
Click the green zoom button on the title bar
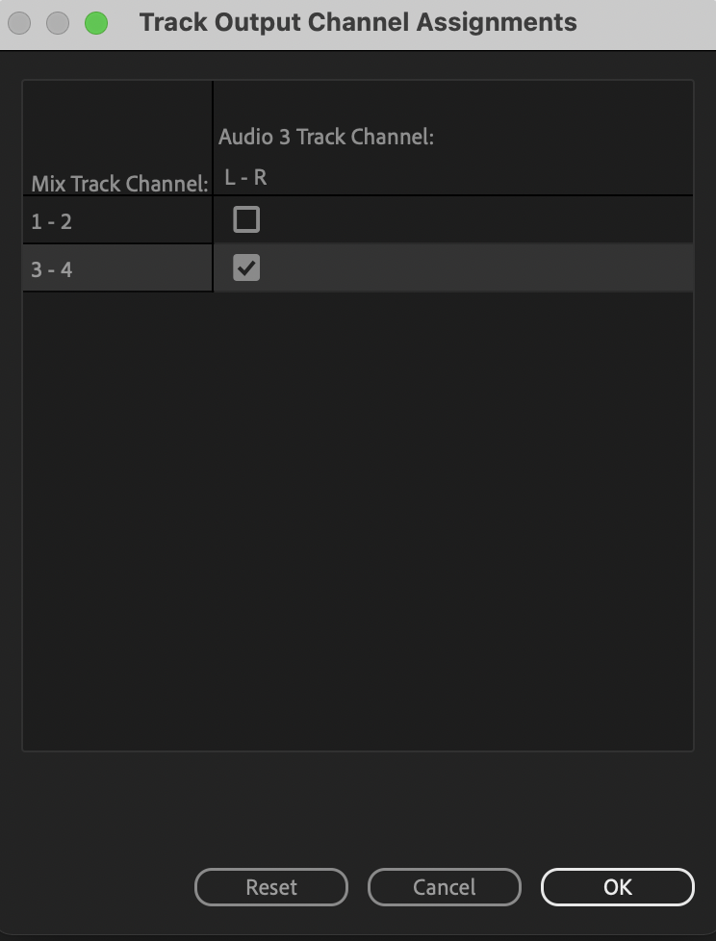click(x=93, y=20)
